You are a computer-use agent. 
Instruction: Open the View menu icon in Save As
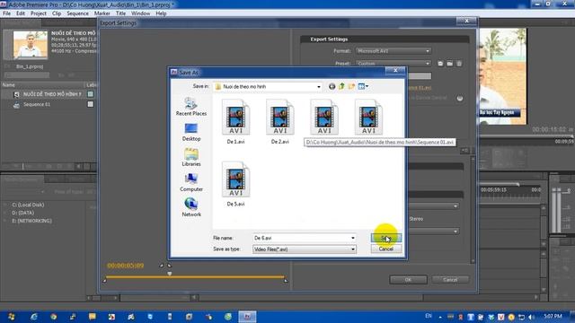point(363,86)
